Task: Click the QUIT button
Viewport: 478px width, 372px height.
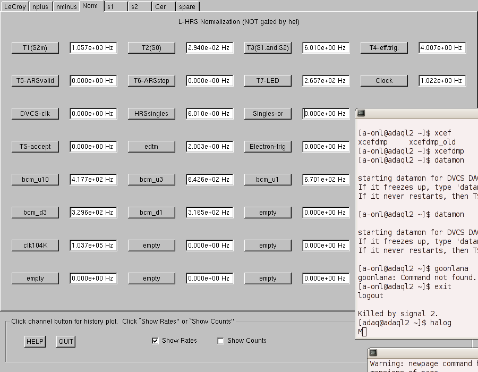Action: click(66, 342)
